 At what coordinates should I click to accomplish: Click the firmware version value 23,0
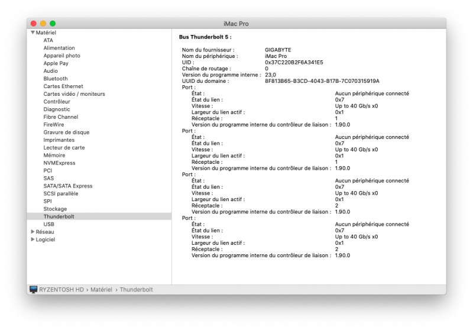(x=270, y=75)
